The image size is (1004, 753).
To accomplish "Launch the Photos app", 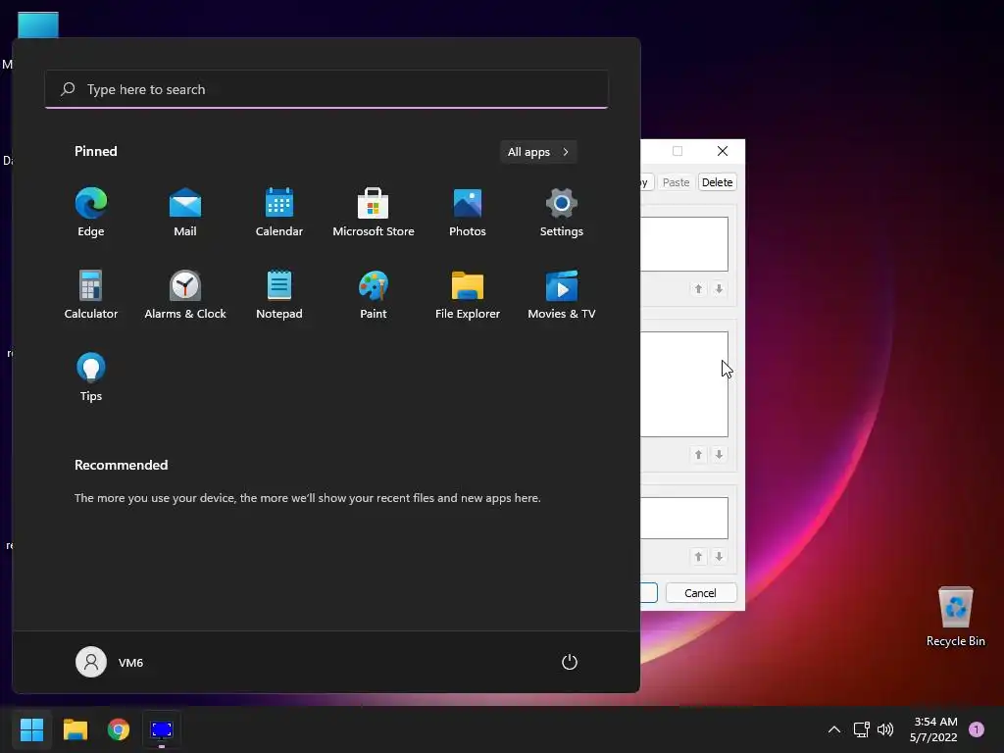I will point(468,212).
